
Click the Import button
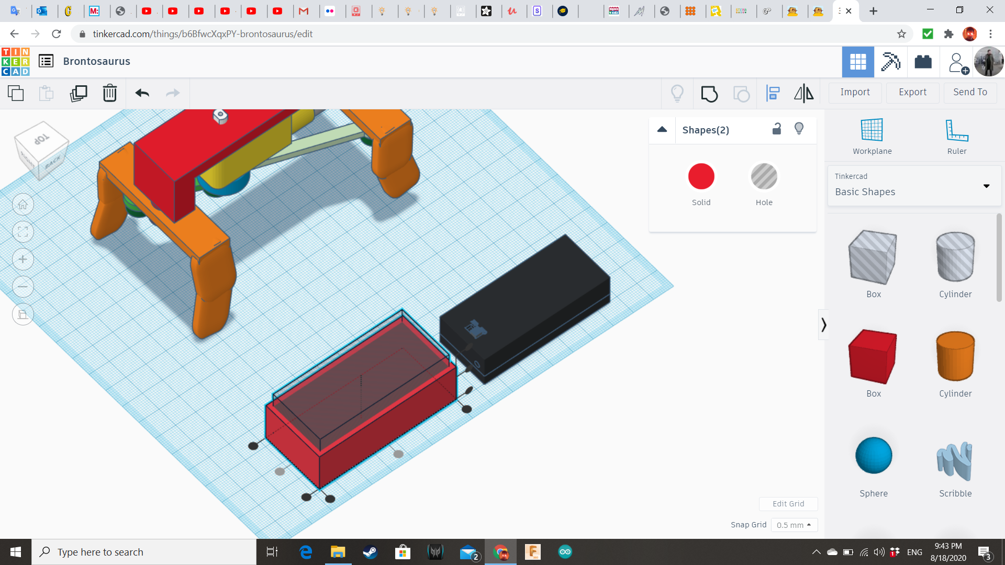855,92
